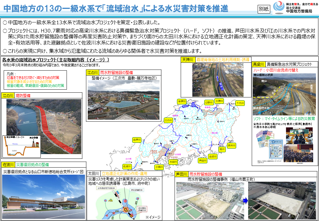
Task: Select the 斐伊川 label on the map
Action: [182, 102]
